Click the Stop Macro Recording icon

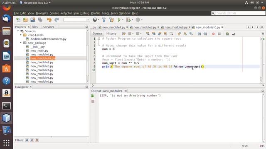click(219, 34)
